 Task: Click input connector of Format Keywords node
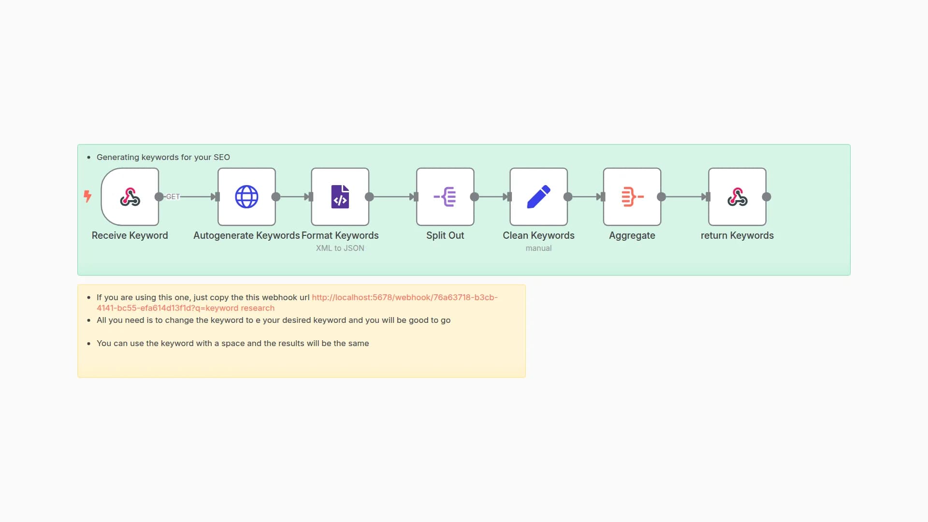[x=311, y=197]
